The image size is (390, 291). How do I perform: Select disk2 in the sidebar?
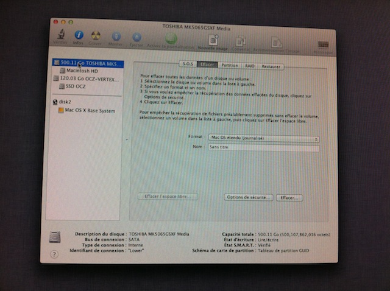click(62, 102)
